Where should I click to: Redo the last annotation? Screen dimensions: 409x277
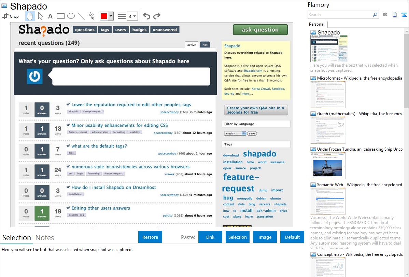[x=157, y=16]
